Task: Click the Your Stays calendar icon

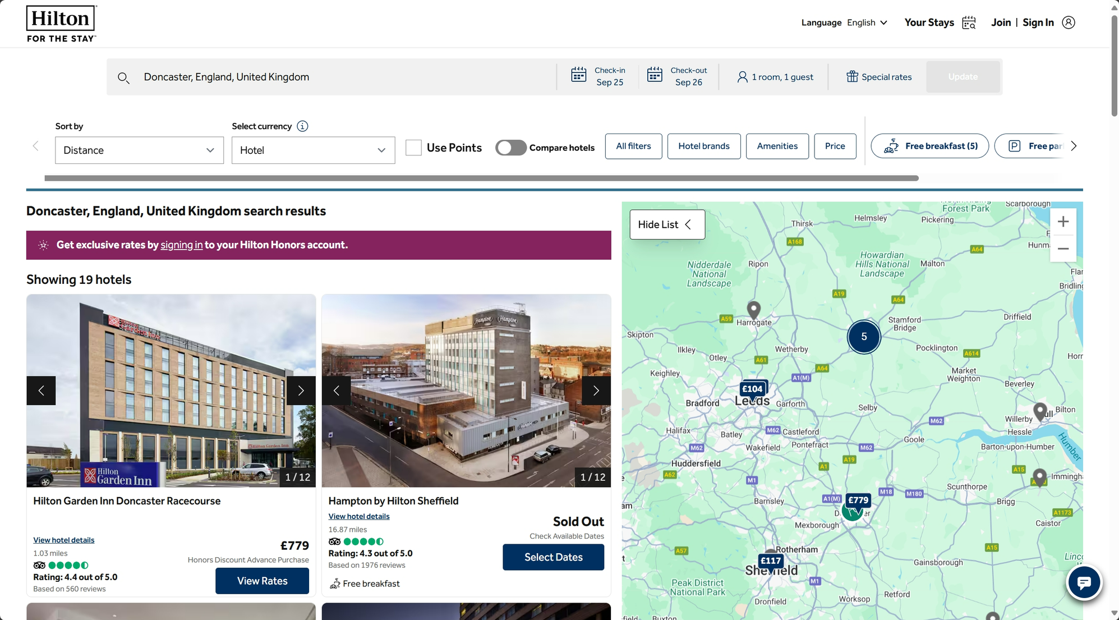Action: pos(969,22)
